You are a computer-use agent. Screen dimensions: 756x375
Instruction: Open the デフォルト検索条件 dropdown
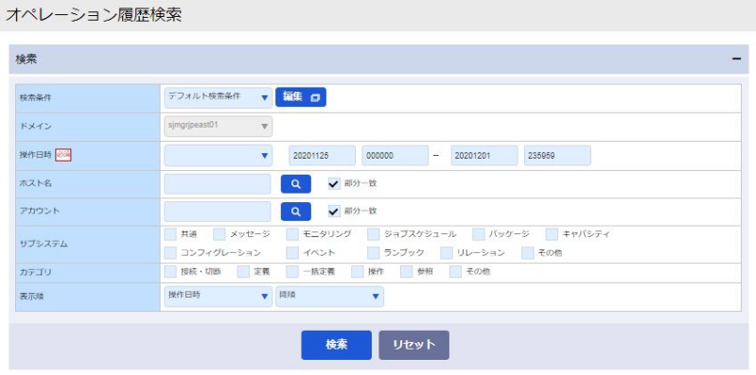tap(218, 97)
